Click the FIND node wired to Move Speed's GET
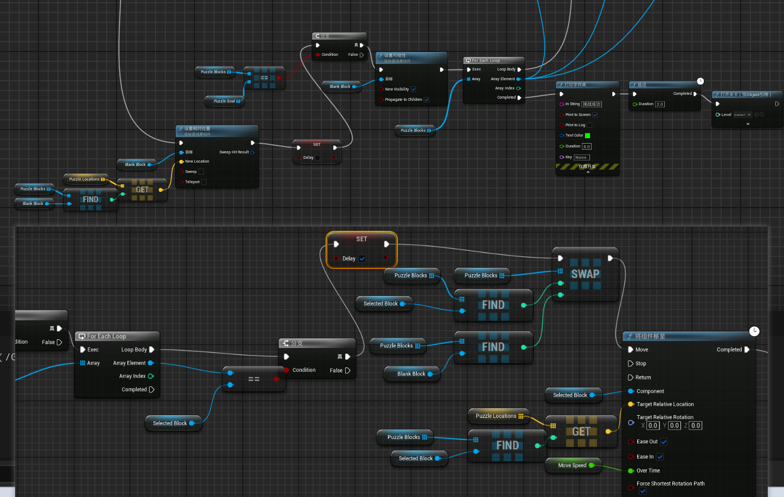784x497 pixels. point(507,446)
